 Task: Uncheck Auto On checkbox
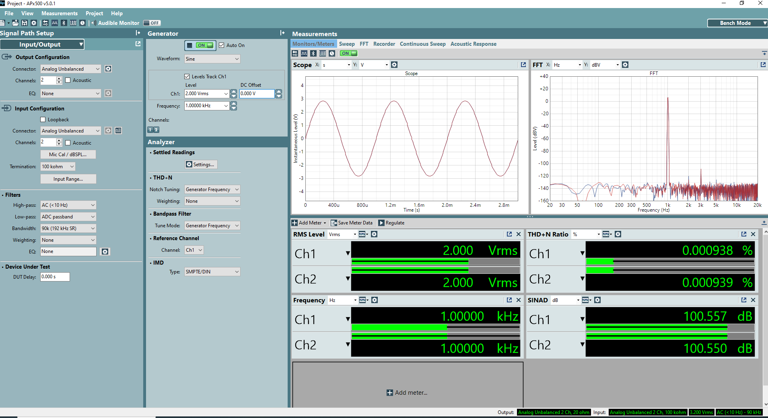[221, 45]
